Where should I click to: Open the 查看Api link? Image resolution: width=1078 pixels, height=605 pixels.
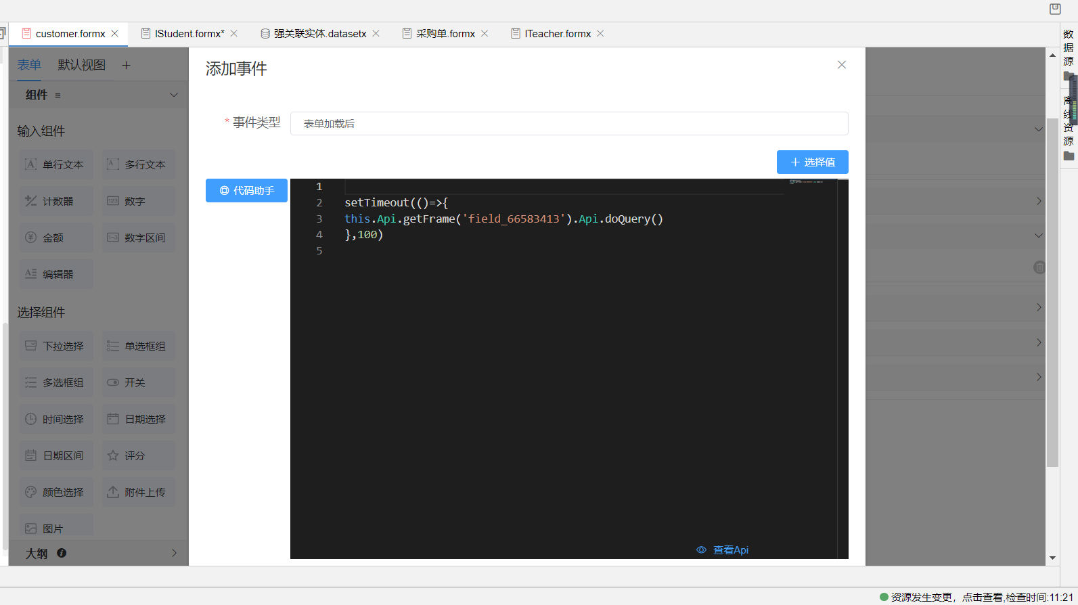pyautogui.click(x=723, y=550)
